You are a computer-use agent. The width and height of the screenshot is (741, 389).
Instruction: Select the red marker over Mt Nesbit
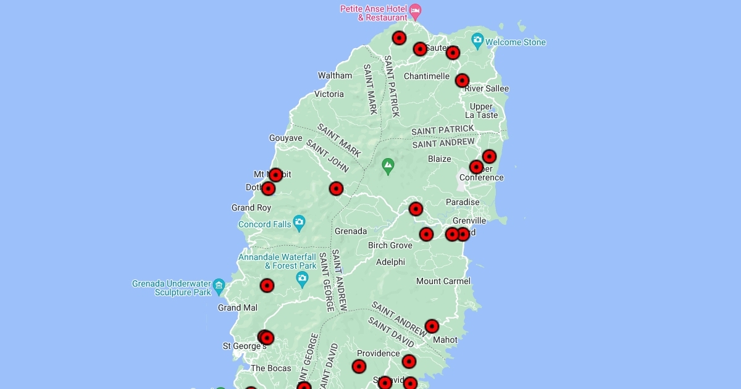click(275, 175)
